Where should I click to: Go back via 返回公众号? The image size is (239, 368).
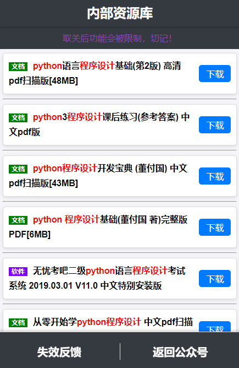180,352
